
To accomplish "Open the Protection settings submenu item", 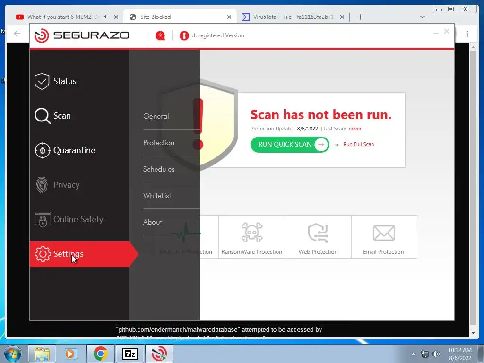I will (x=159, y=143).
